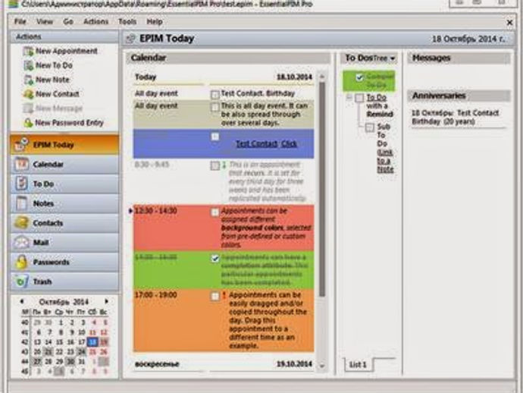Follow the Link to a Note link
523x393 pixels.
[x=385, y=161]
